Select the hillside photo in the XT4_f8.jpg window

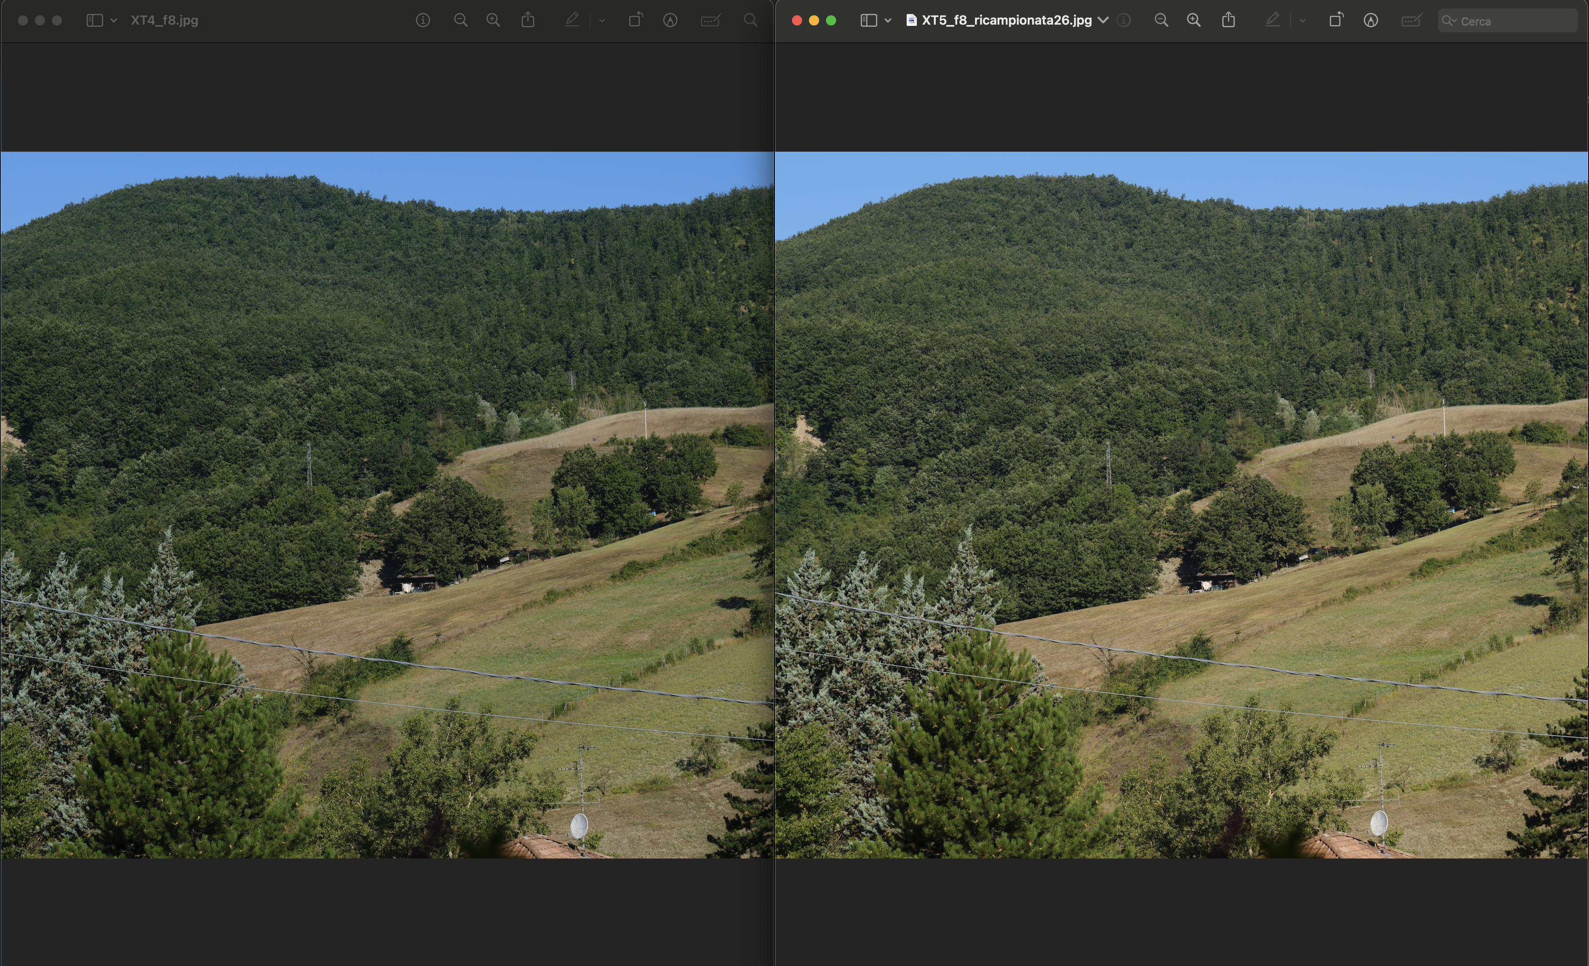(x=387, y=504)
